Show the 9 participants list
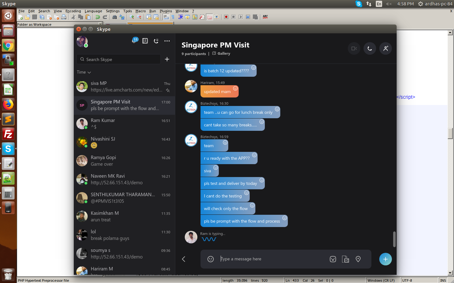This screenshot has width=454, height=283. (194, 54)
